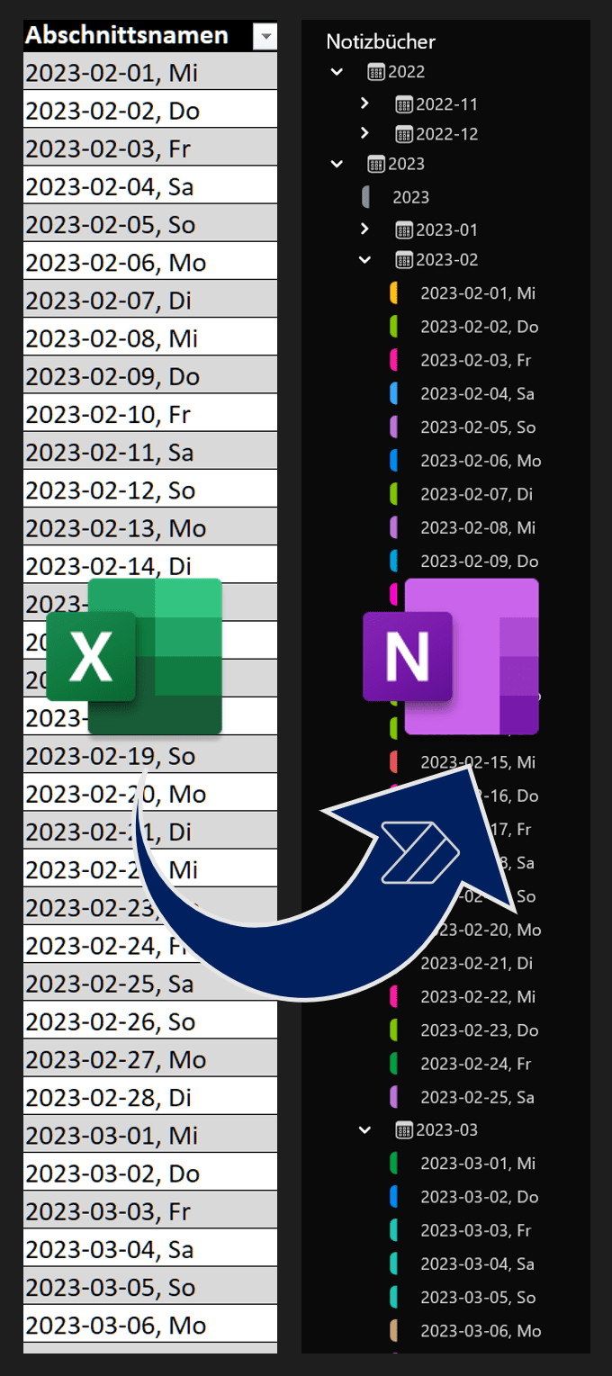Select Excel cell 2023-02-09, Do
Viewport: 612px width, 1376px height.
150,374
